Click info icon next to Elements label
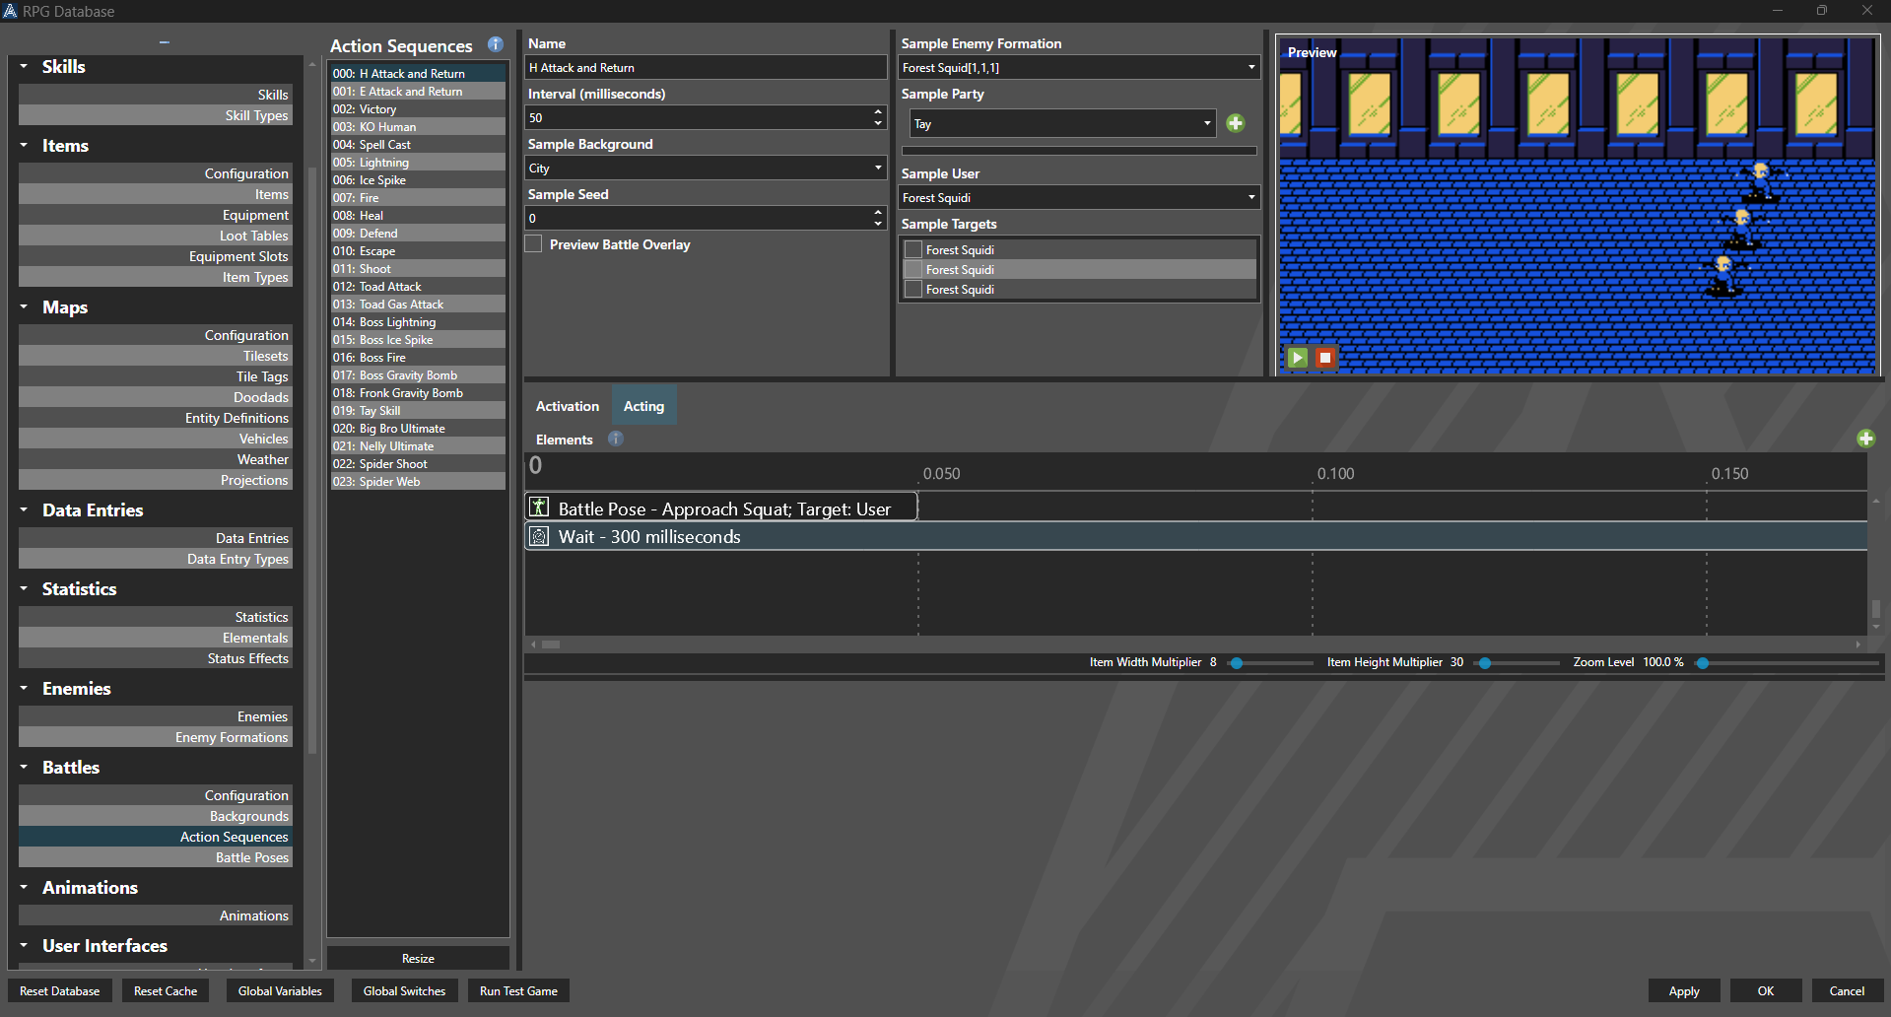The width and height of the screenshot is (1891, 1017). click(616, 440)
